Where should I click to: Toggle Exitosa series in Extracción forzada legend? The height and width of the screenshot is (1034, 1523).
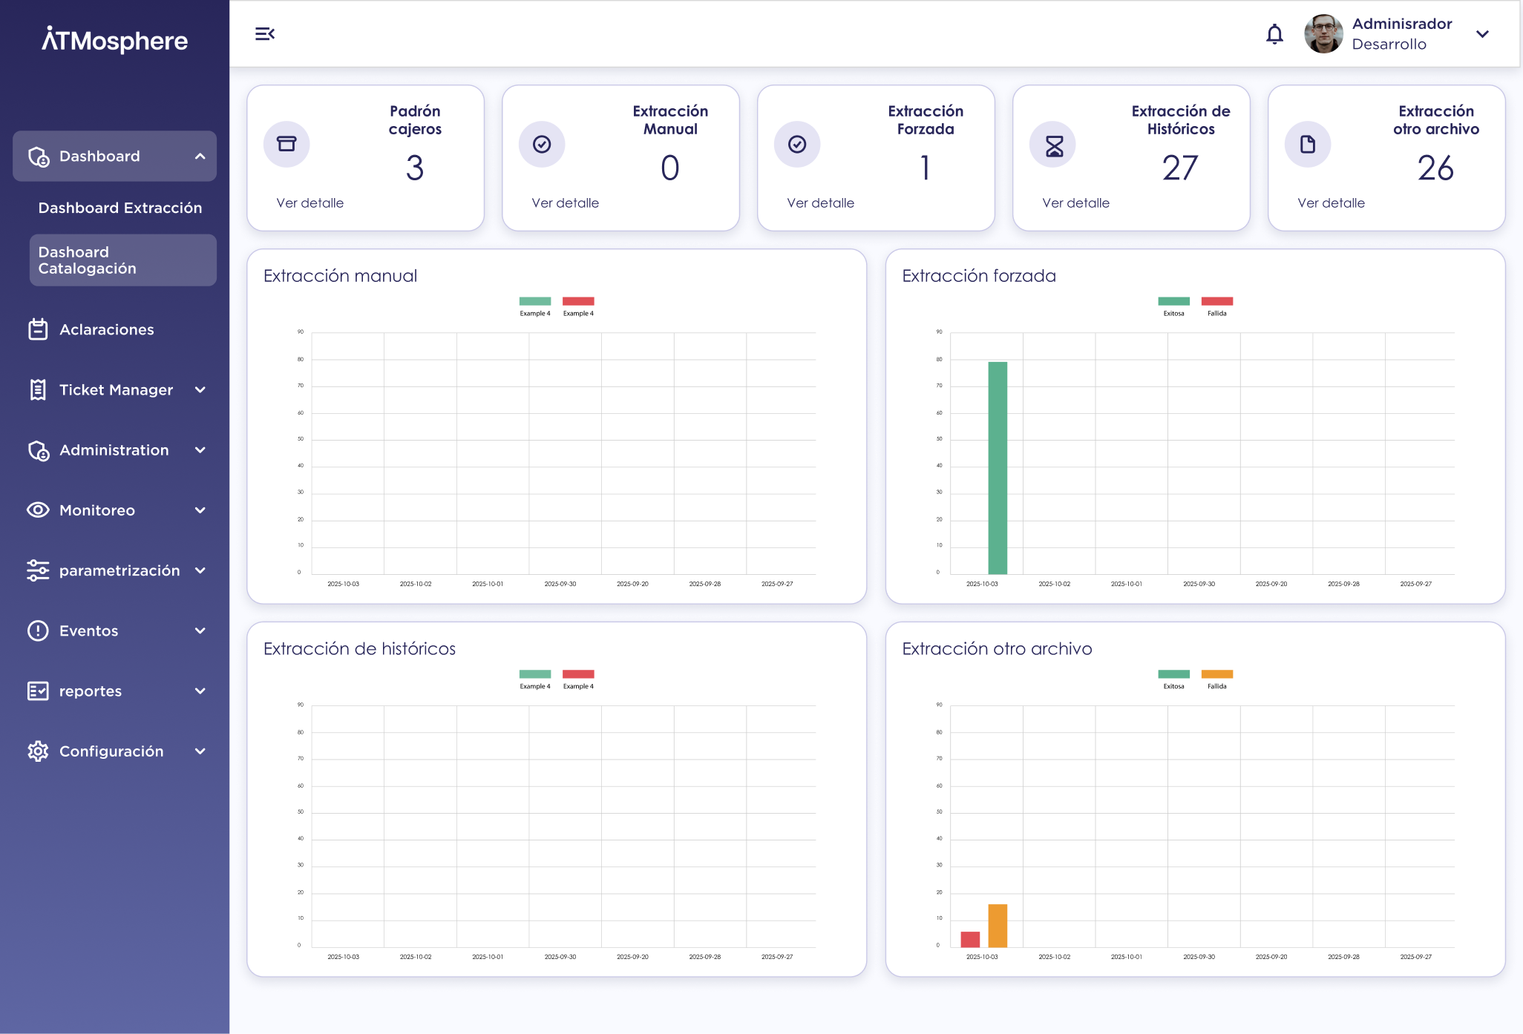coord(1173,306)
